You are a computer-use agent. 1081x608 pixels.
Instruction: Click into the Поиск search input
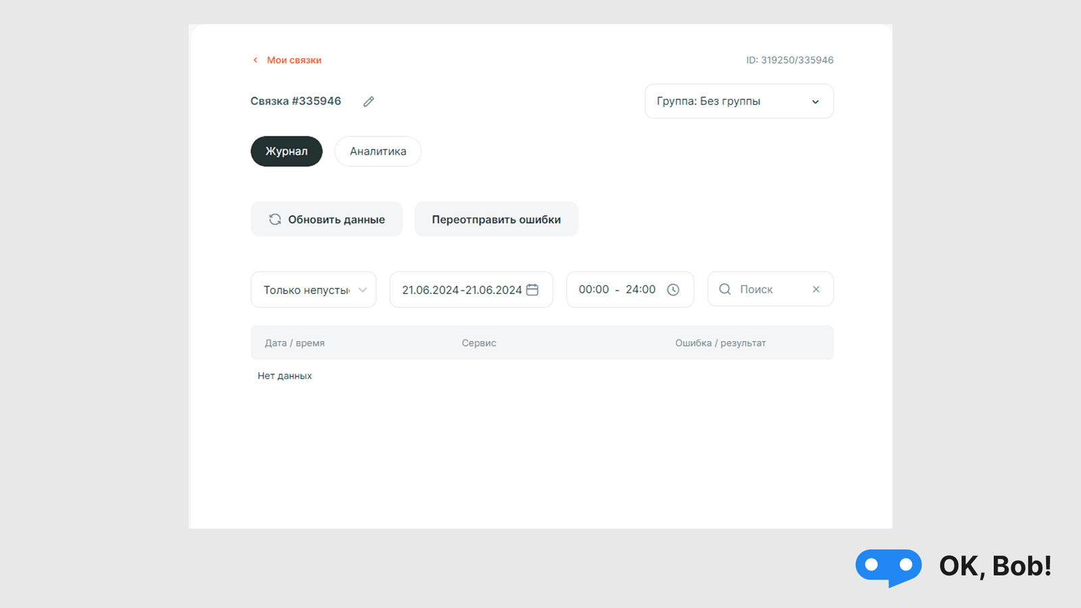[x=770, y=289]
